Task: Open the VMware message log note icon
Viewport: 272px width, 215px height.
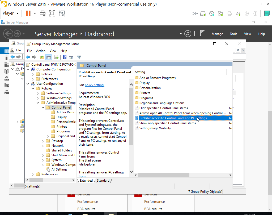Action: click(x=267, y=13)
